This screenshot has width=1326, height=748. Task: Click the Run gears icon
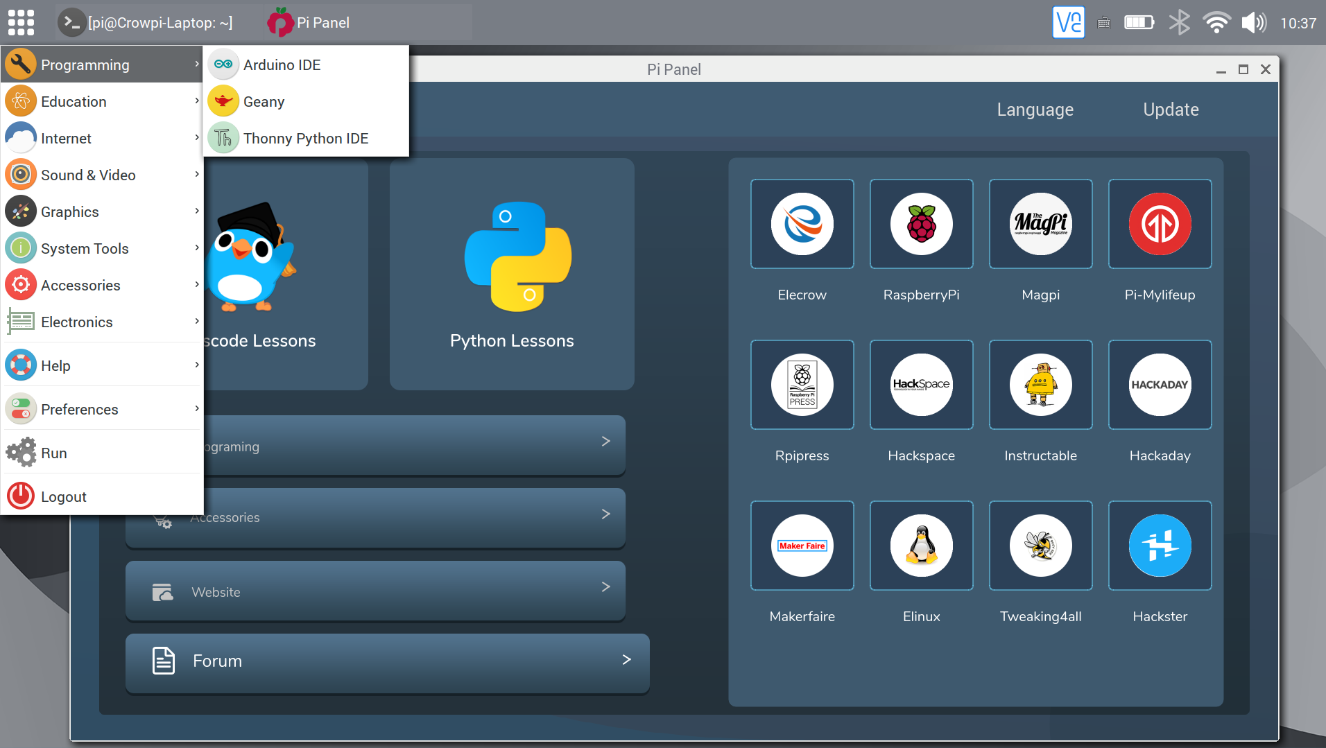coord(21,452)
